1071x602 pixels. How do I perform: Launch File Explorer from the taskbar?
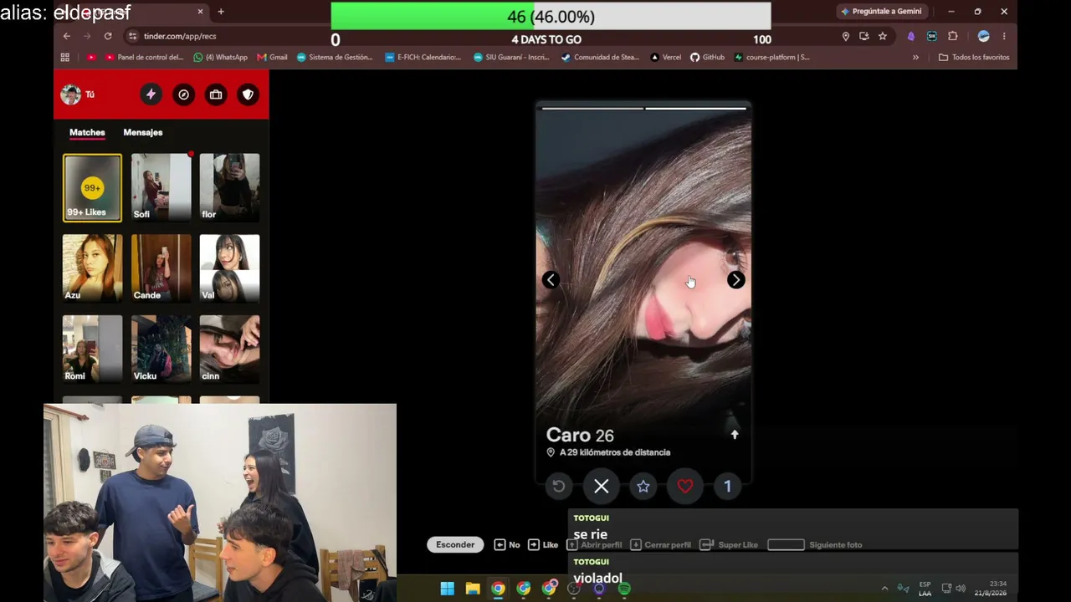pyautogui.click(x=473, y=588)
